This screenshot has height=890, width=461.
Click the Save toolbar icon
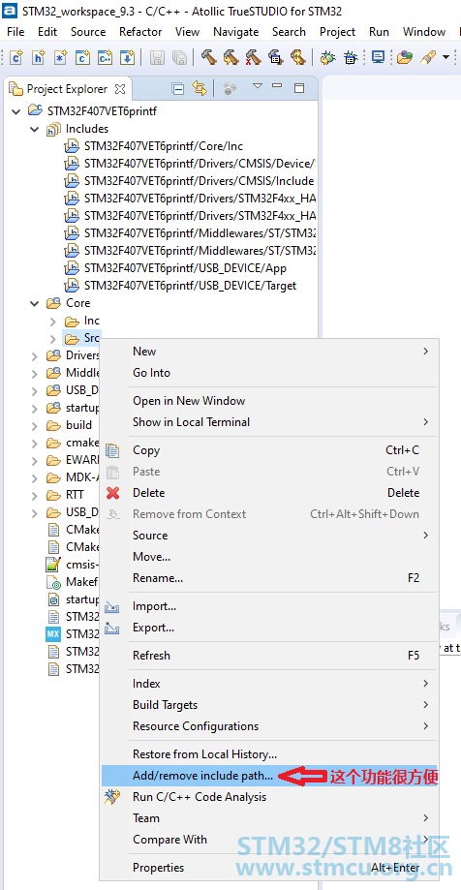click(157, 57)
